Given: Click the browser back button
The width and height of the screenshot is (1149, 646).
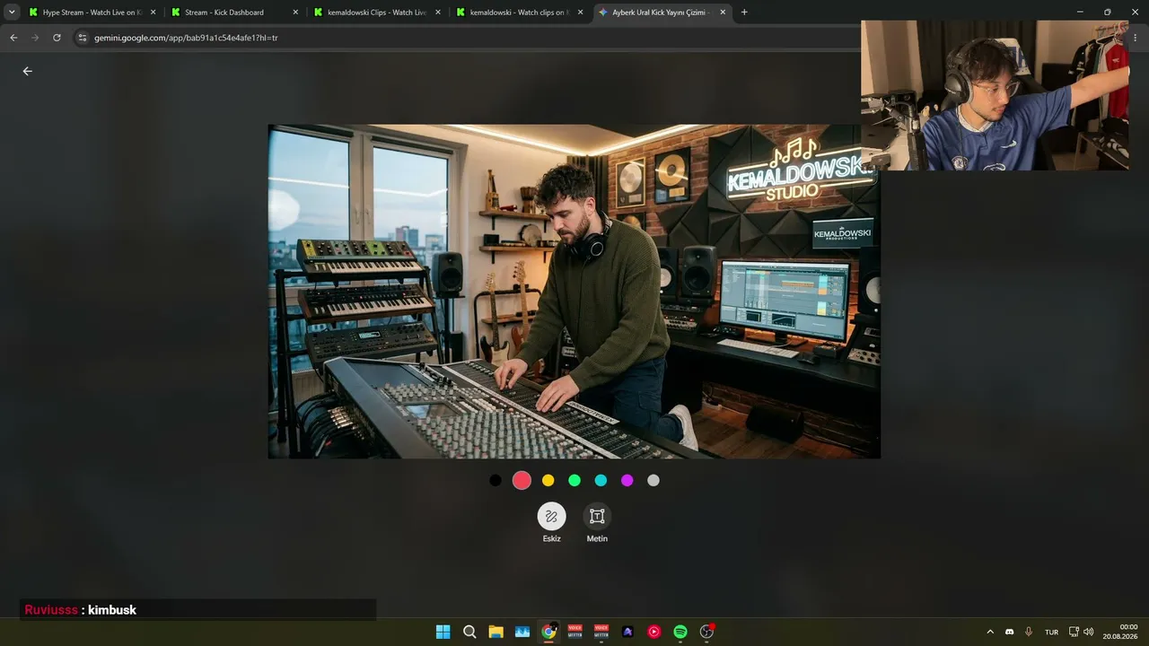Looking at the screenshot, I should tap(13, 38).
